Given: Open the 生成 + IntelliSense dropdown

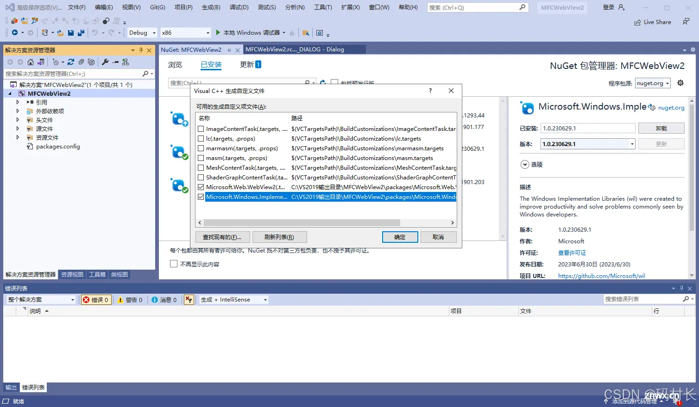Looking at the screenshot, I should [x=234, y=300].
